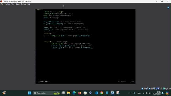Viewport: 171px width, 96px height.
Task: Launch Google Chrome from taskbar
Action: pos(102,93)
